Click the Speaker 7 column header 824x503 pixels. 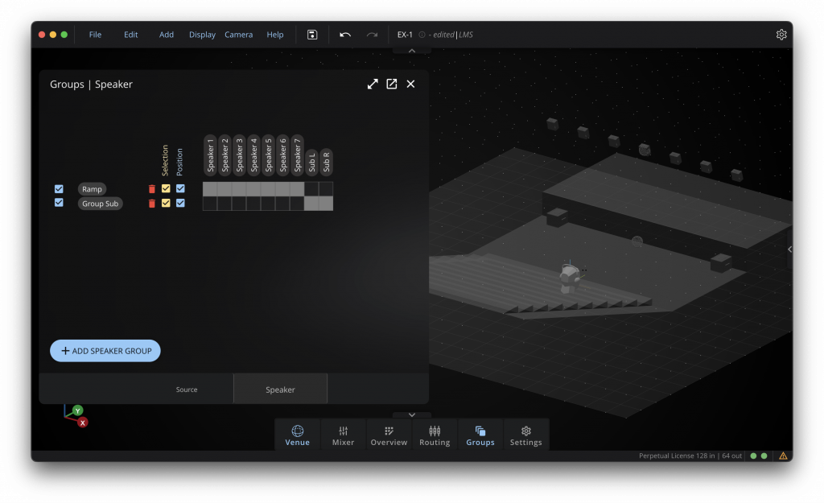[298, 155]
